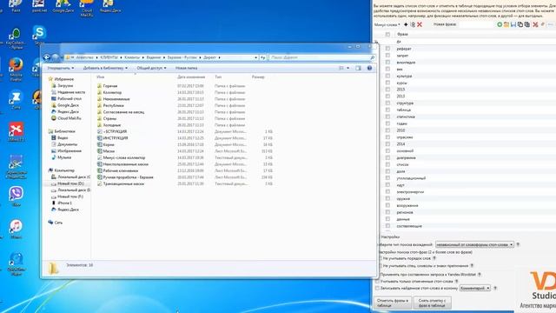This screenshot has width=556, height=313.
Task: Click save disk icon in stop-words toolbar
Action: pyautogui.click(x=513, y=24)
